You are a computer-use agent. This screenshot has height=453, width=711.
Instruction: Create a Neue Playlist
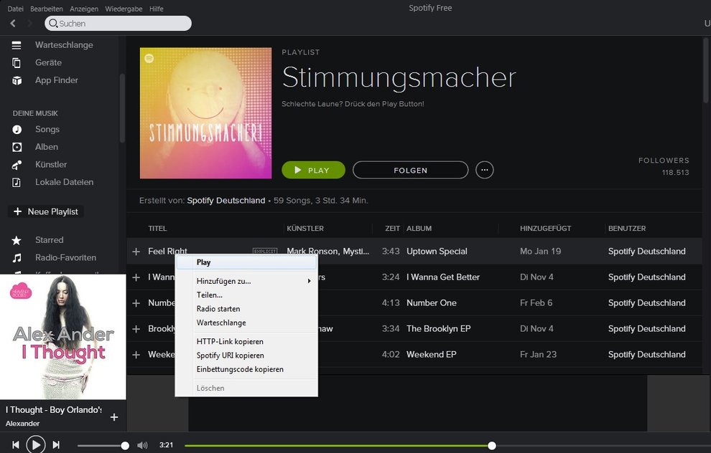tap(46, 211)
